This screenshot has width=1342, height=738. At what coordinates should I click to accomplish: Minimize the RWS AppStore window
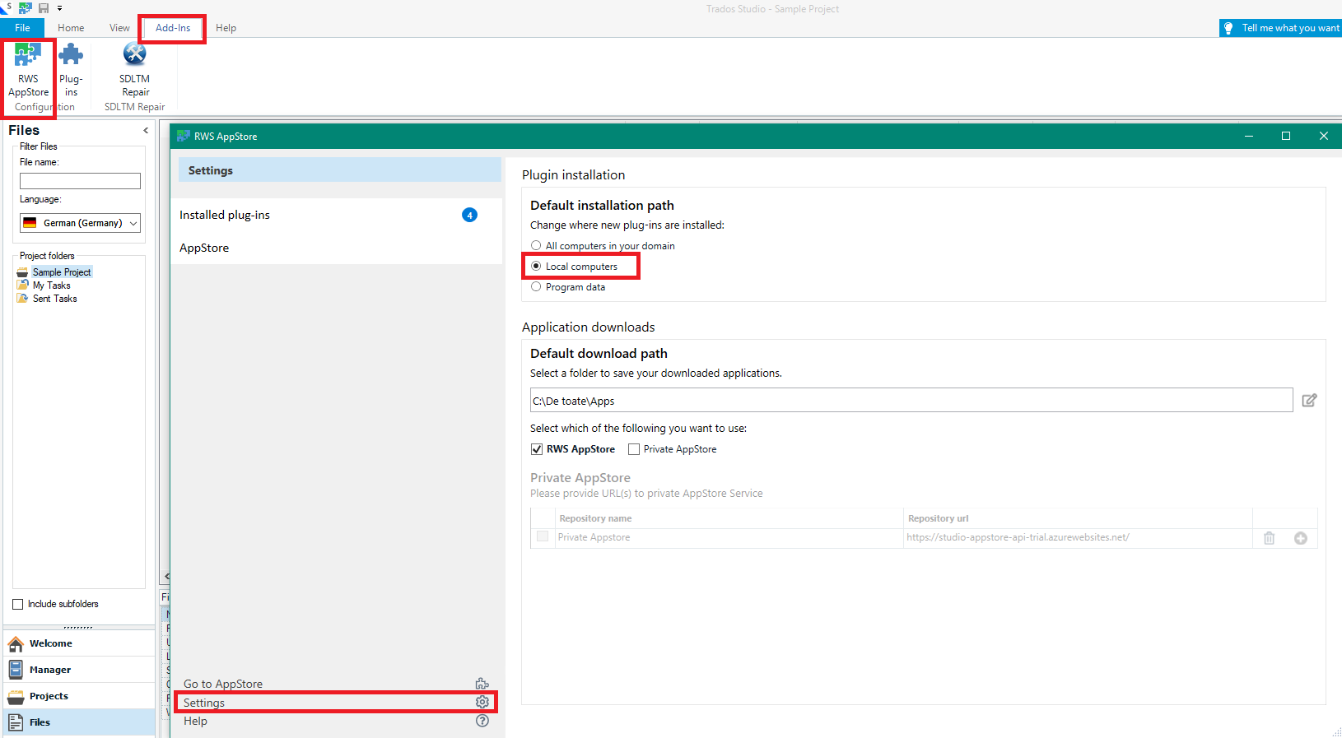(1249, 136)
